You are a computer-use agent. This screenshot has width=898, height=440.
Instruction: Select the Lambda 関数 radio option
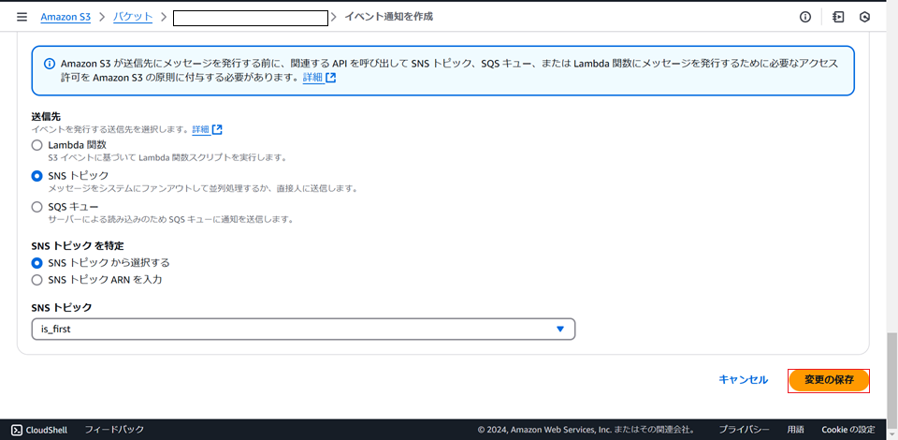36,145
